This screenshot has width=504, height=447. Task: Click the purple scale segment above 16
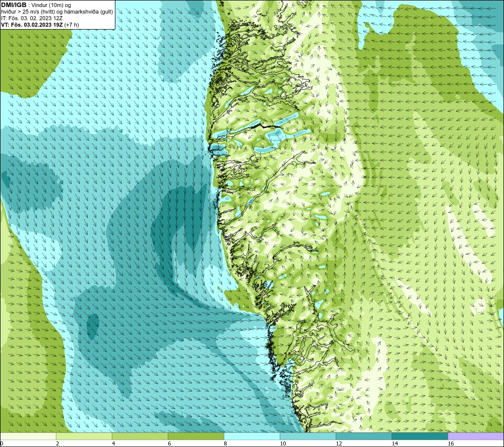[476, 436]
